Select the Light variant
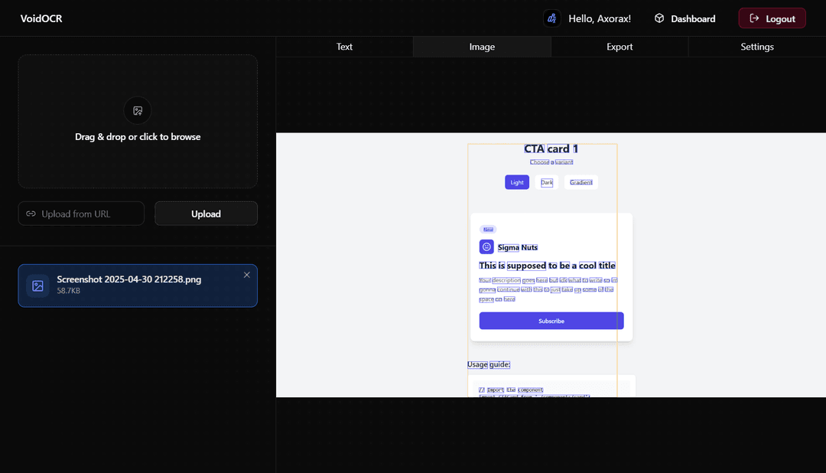 [x=516, y=182]
